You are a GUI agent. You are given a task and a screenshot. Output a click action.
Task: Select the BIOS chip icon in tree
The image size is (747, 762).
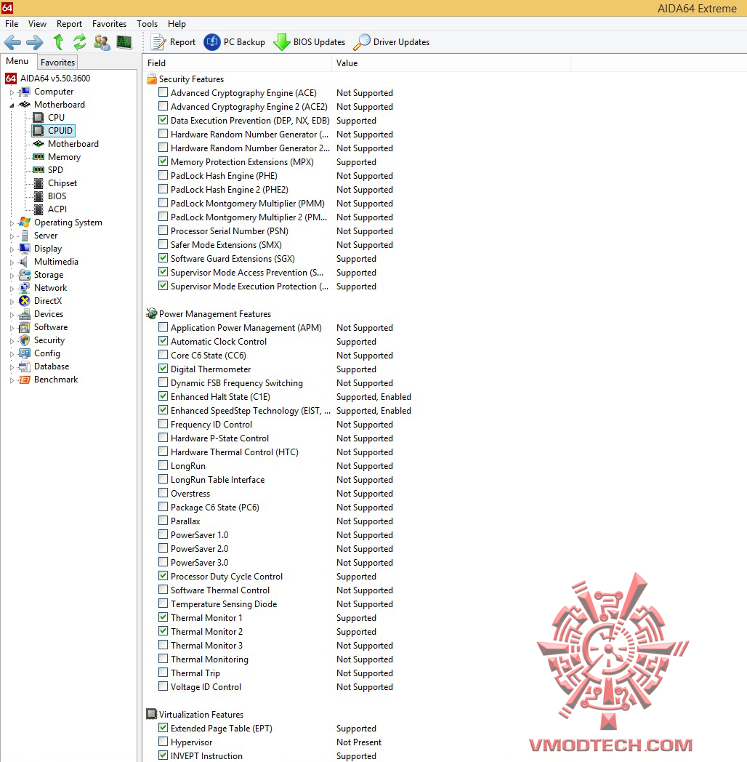coord(39,196)
